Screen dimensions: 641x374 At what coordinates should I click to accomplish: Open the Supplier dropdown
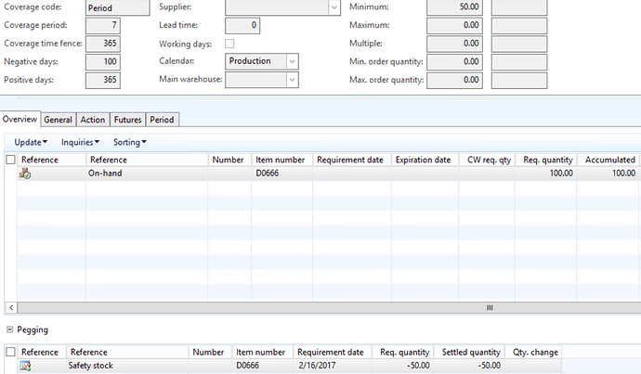(334, 7)
